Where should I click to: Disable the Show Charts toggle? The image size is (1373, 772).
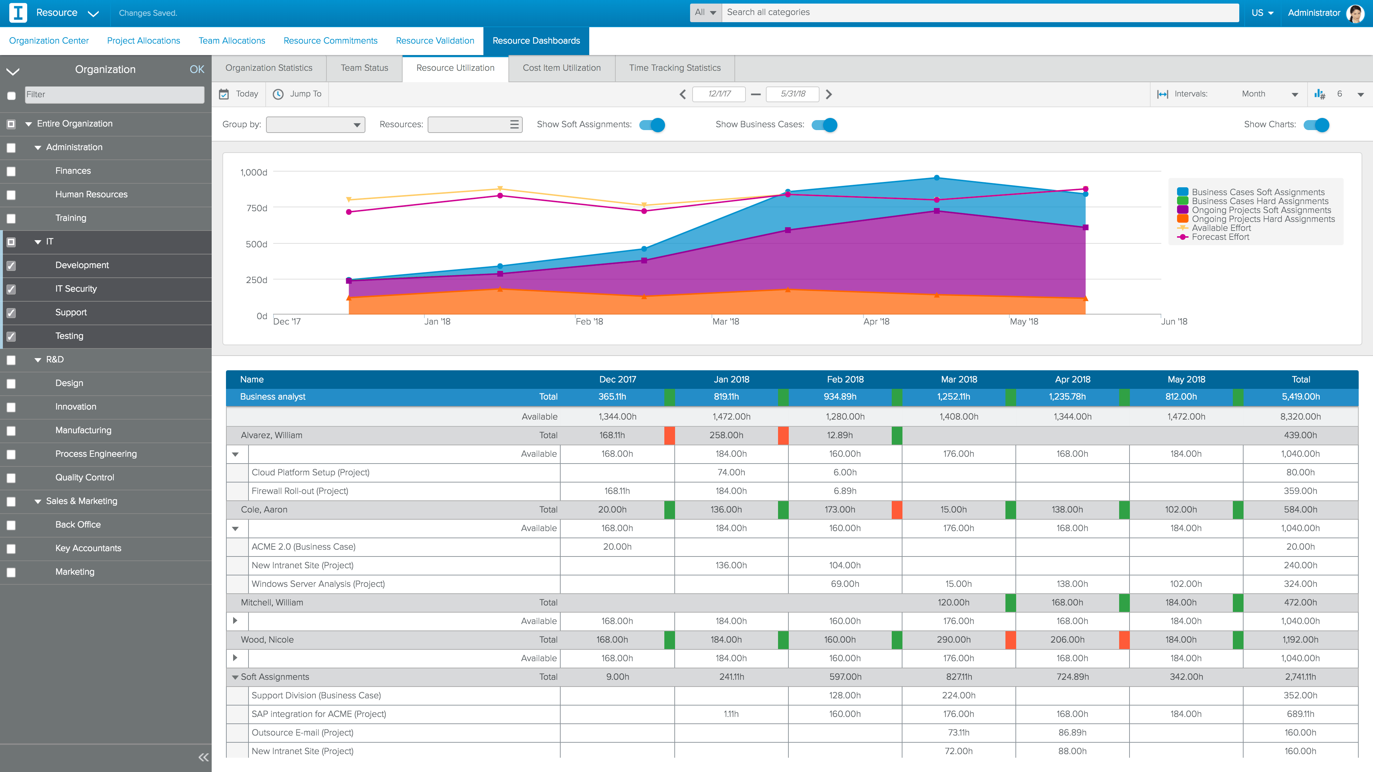[x=1316, y=125]
